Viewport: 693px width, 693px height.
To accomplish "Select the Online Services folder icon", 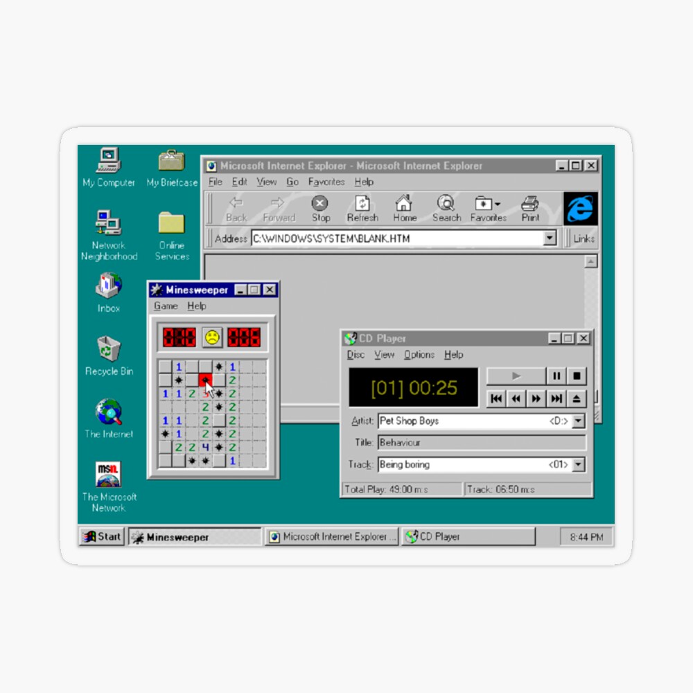I will click(171, 236).
